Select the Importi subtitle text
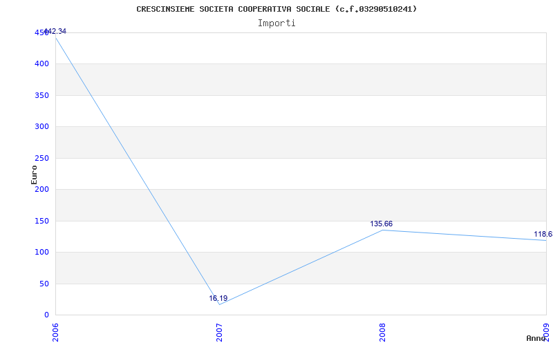The image size is (553, 345). pyautogui.click(x=276, y=23)
